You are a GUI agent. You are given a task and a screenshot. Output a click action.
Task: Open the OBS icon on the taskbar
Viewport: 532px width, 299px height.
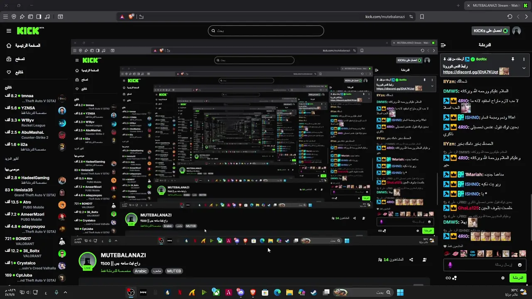click(131, 292)
